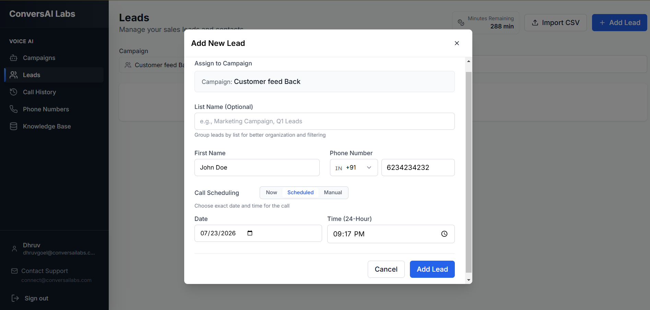Viewport: 650px width, 310px height.
Task: Click the phone number field 6234234232
Action: 418,168
